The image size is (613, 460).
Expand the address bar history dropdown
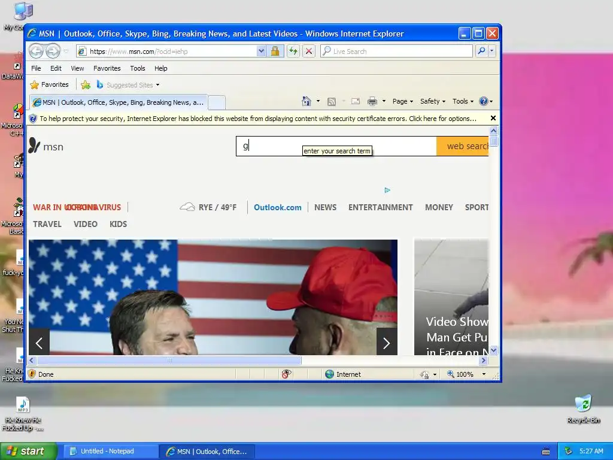pos(261,52)
